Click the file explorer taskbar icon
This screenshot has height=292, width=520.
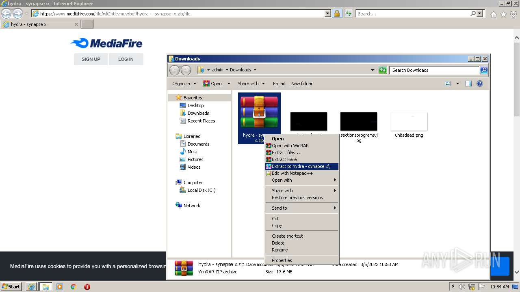(45, 287)
